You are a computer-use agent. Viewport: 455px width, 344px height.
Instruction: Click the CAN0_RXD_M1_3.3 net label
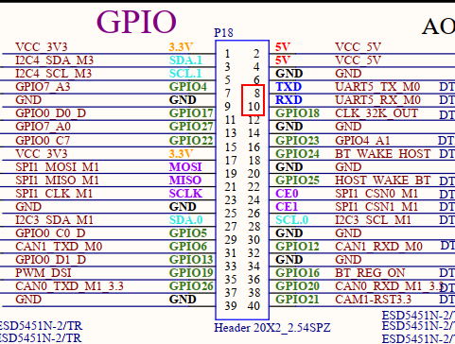pos(389,286)
